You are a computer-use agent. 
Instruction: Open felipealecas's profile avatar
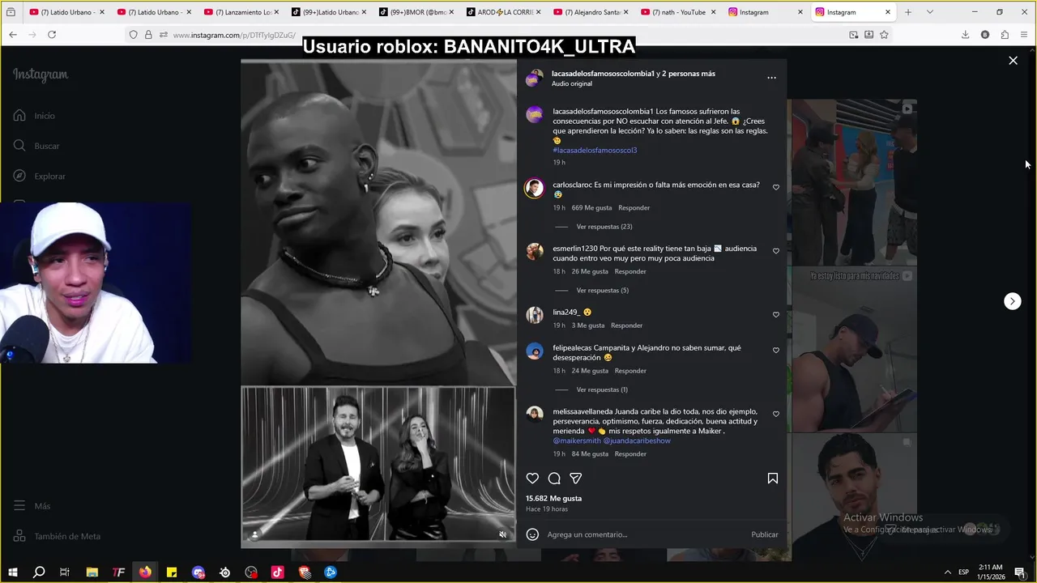534,351
